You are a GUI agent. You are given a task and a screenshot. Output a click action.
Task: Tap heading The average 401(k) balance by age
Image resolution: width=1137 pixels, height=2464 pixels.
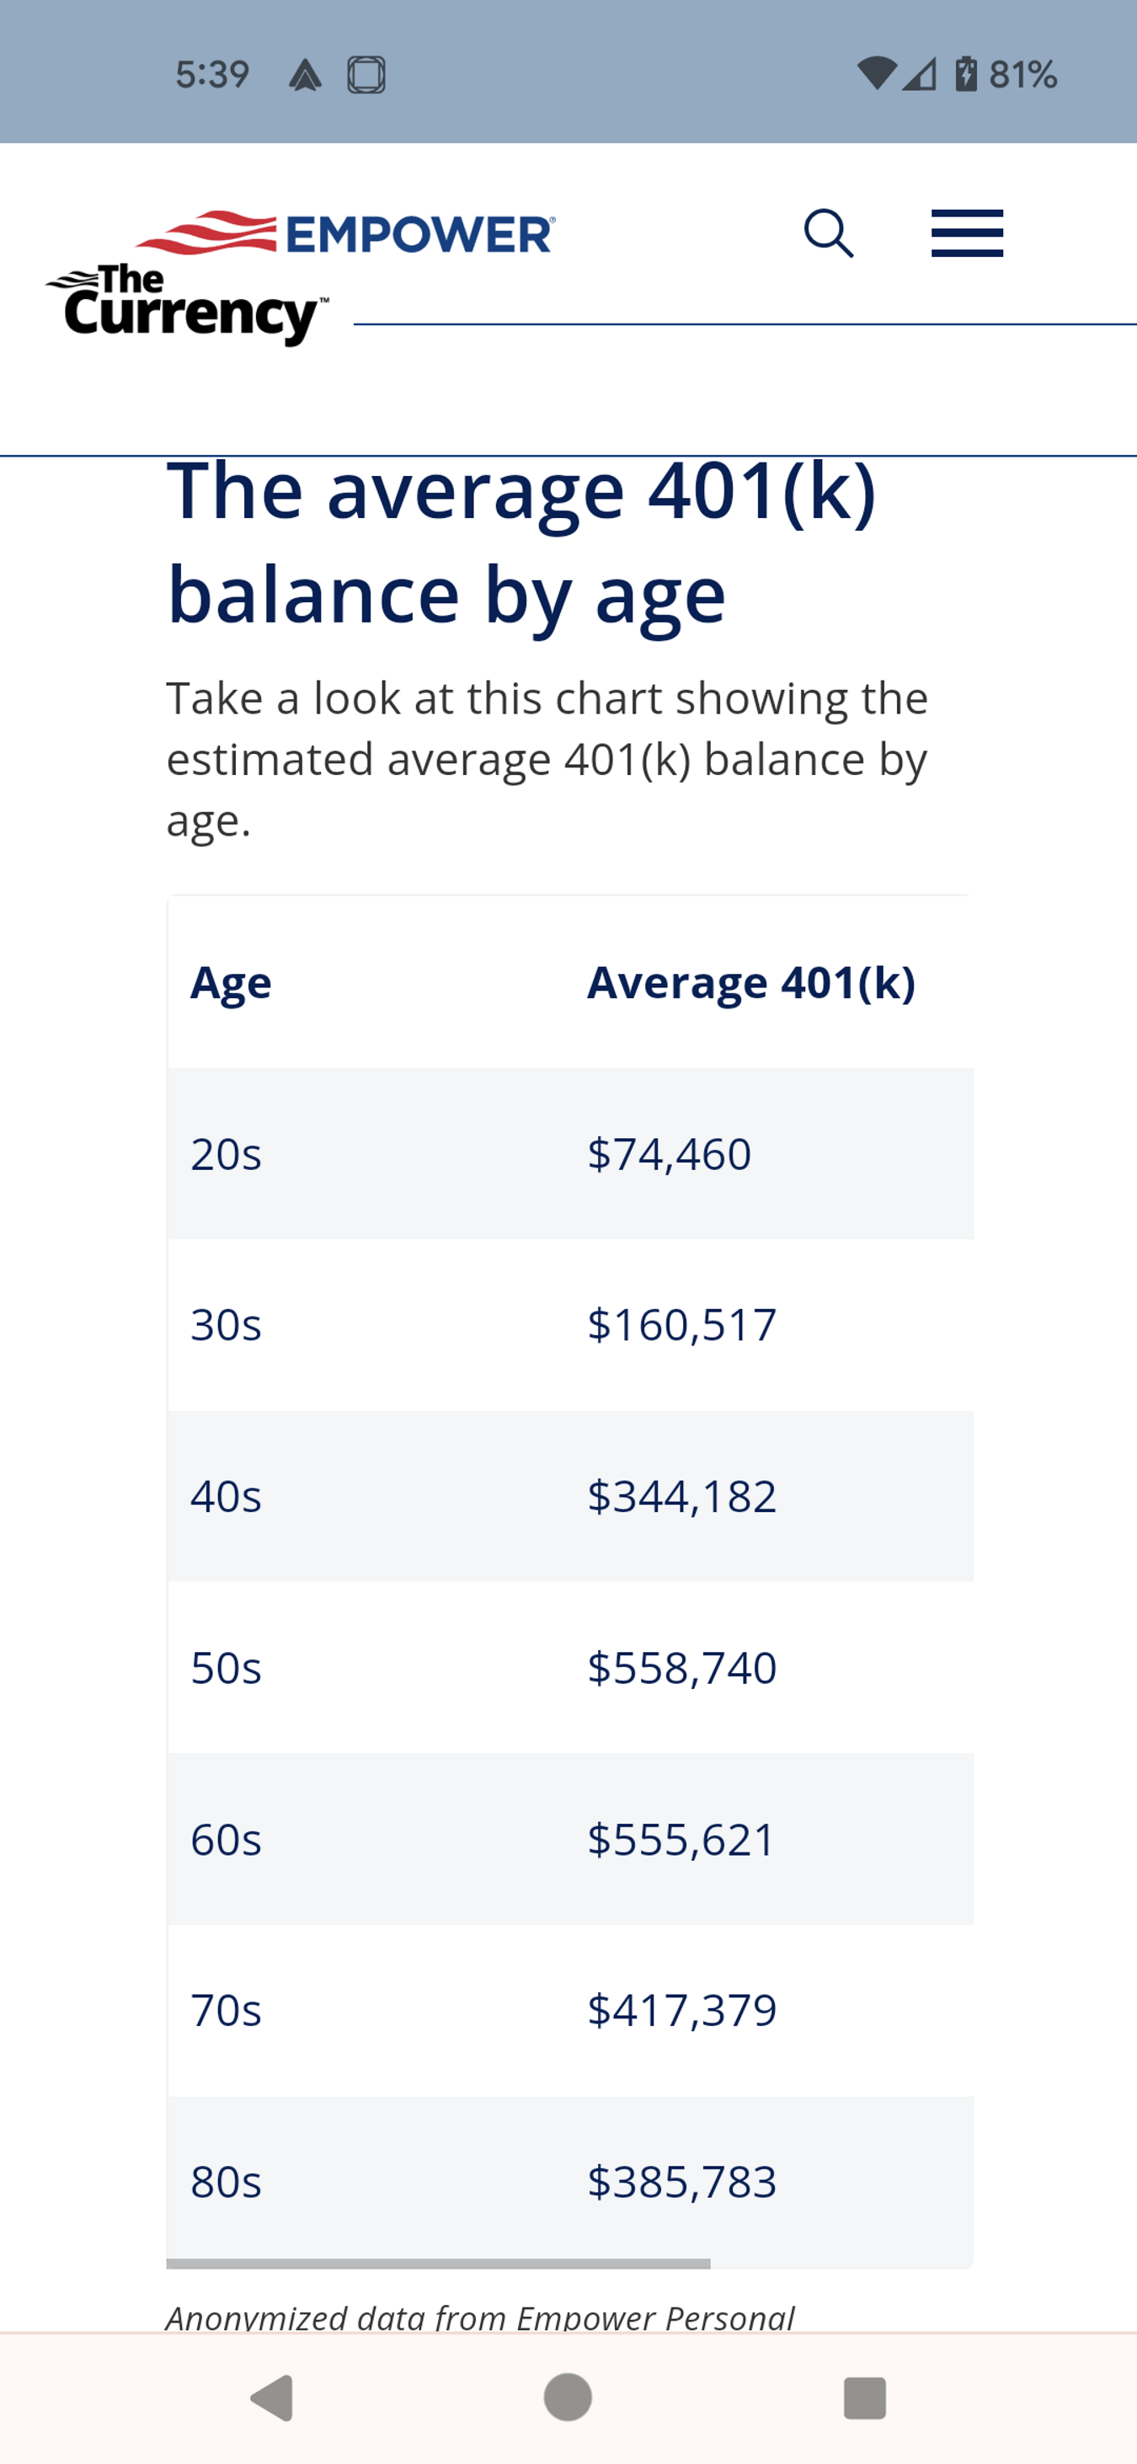point(522,543)
